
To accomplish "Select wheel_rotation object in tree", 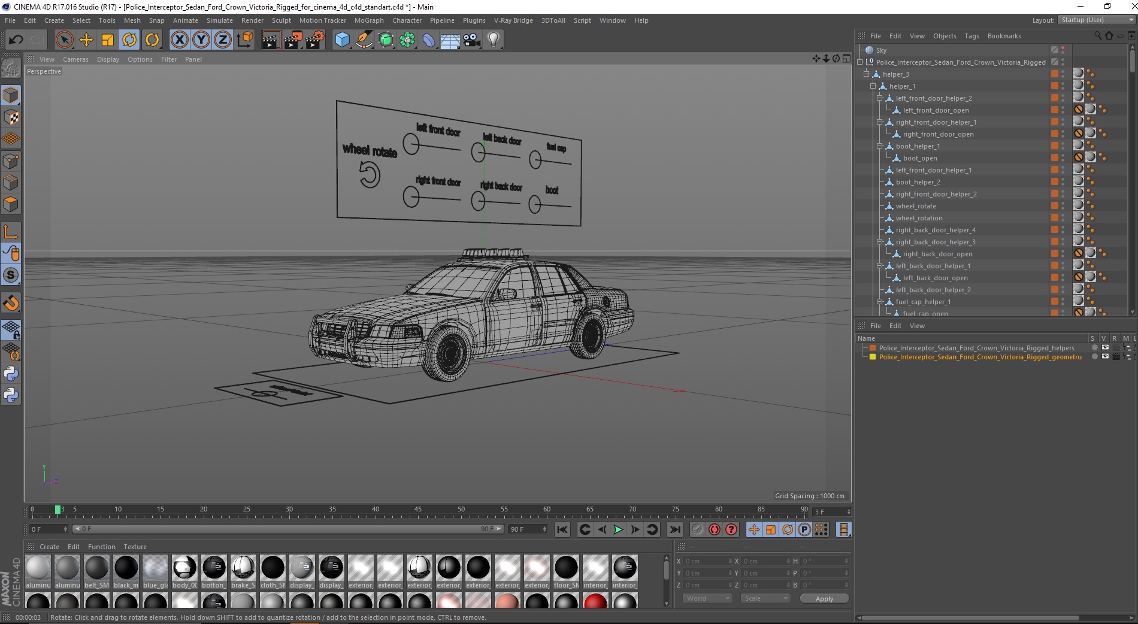I will [x=919, y=218].
